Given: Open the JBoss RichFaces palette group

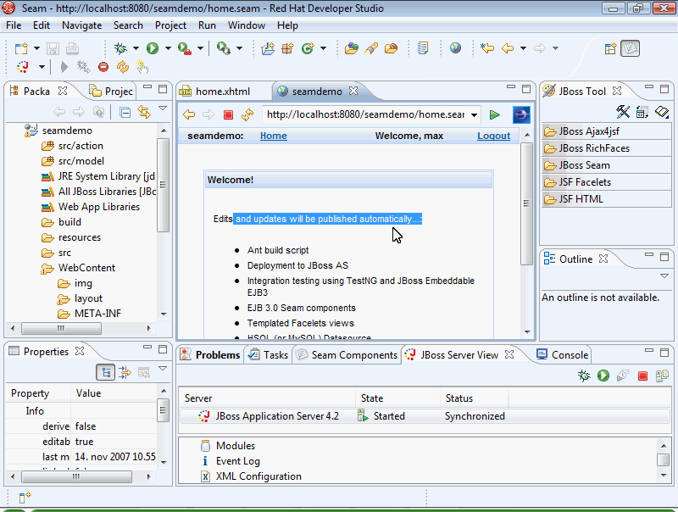Looking at the screenshot, I should click(x=606, y=148).
